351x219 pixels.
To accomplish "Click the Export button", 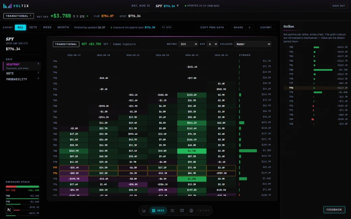I will (x=266, y=27).
